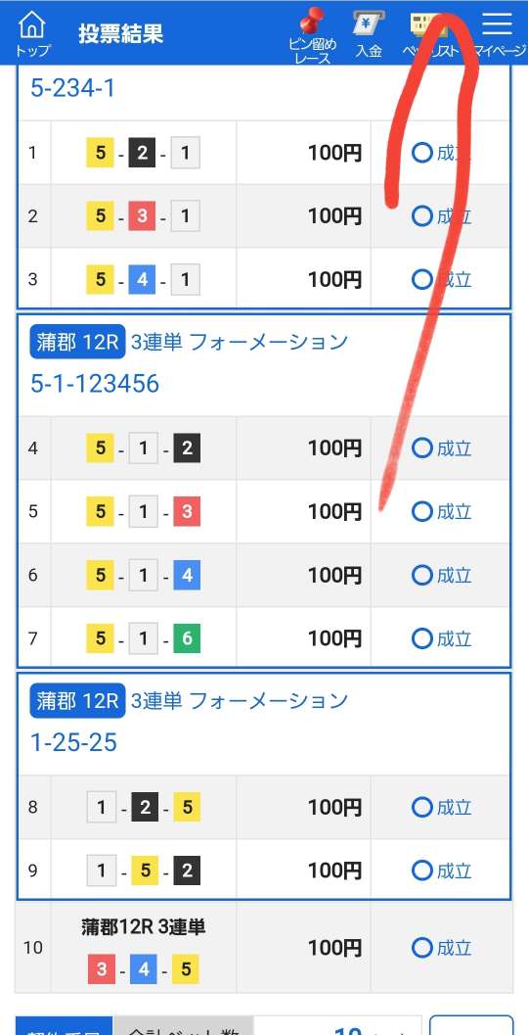Open the bet list icon

(428, 35)
